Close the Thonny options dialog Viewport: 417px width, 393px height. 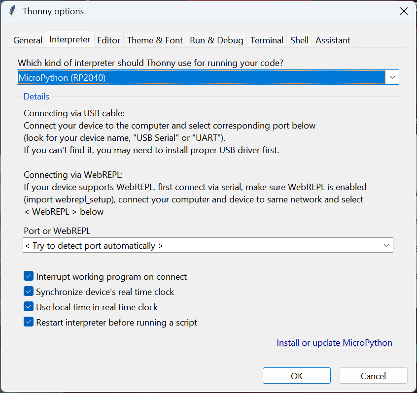(x=404, y=11)
